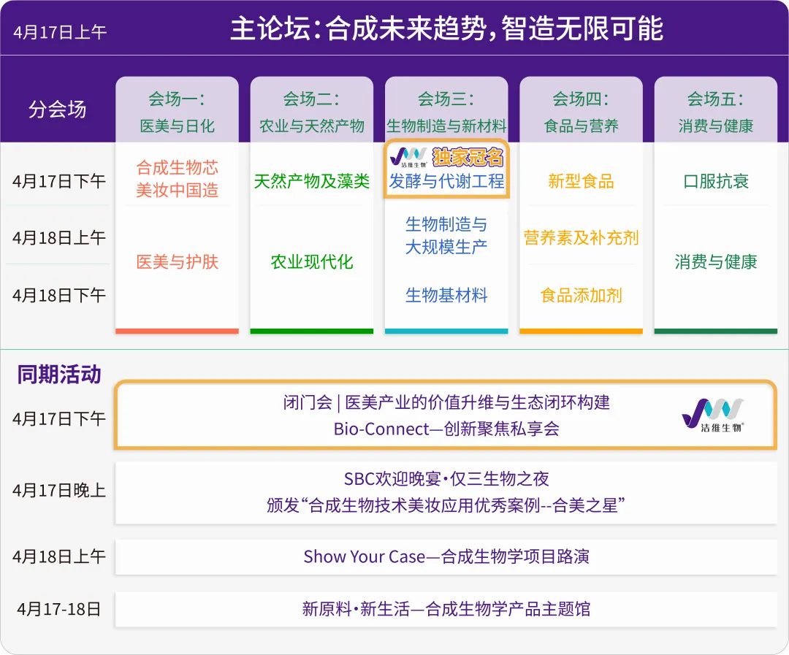Click the Bio-Connect—创新聚焦私享会 line
The width and height of the screenshot is (789, 655).
[446, 429]
